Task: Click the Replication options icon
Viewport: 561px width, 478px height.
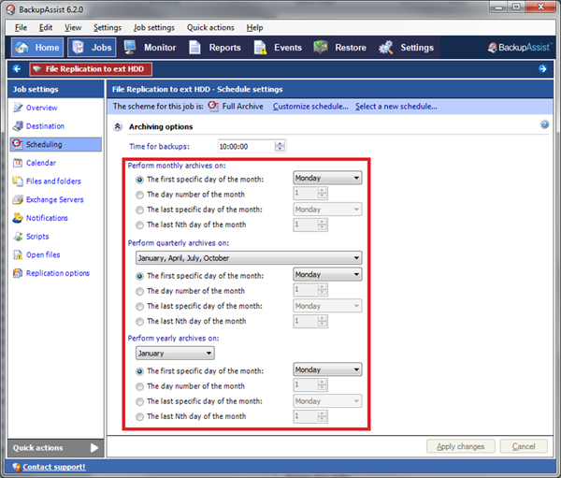Action: coord(18,273)
